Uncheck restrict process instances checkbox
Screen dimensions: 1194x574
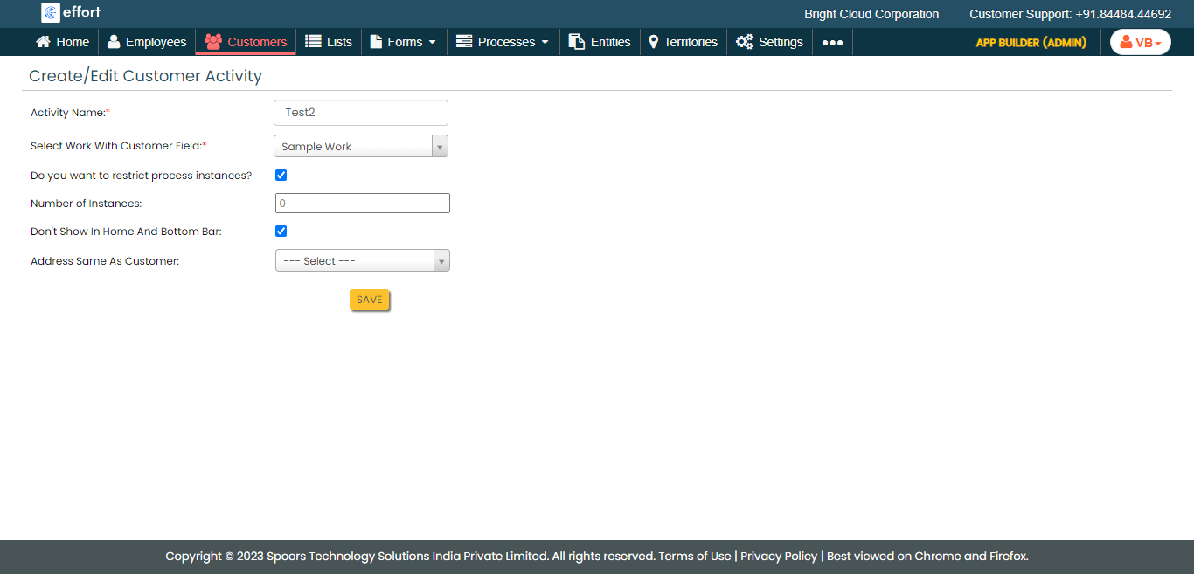(281, 176)
